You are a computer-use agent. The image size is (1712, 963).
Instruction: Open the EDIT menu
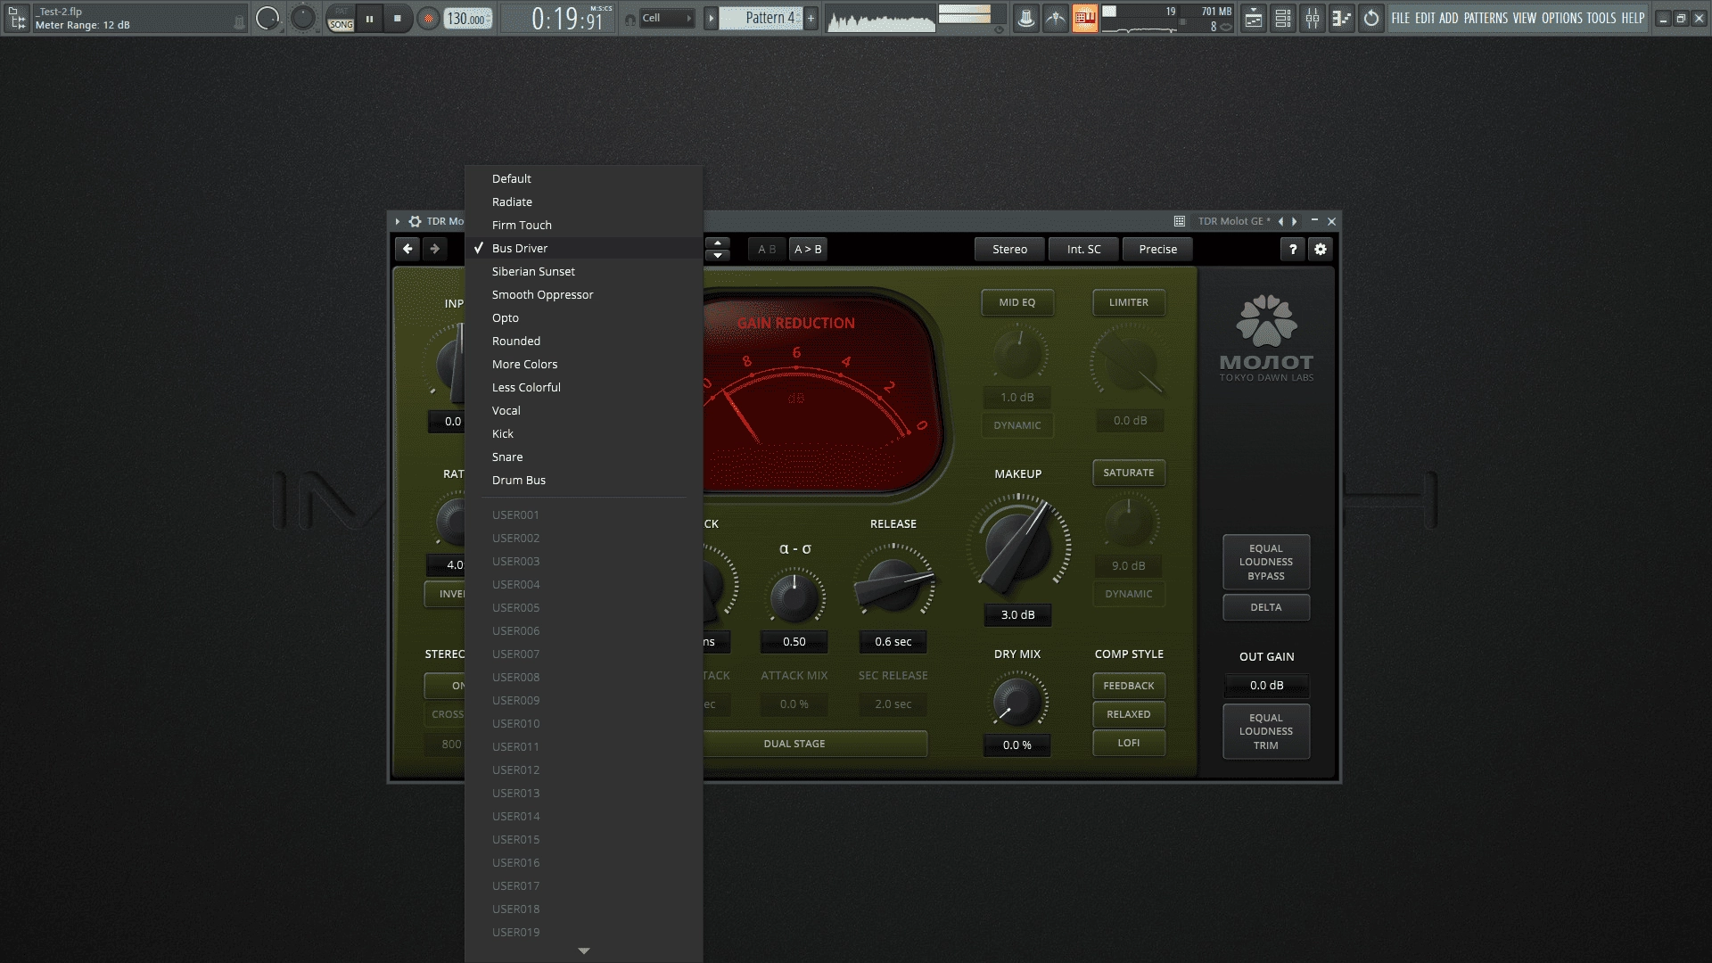[1425, 18]
